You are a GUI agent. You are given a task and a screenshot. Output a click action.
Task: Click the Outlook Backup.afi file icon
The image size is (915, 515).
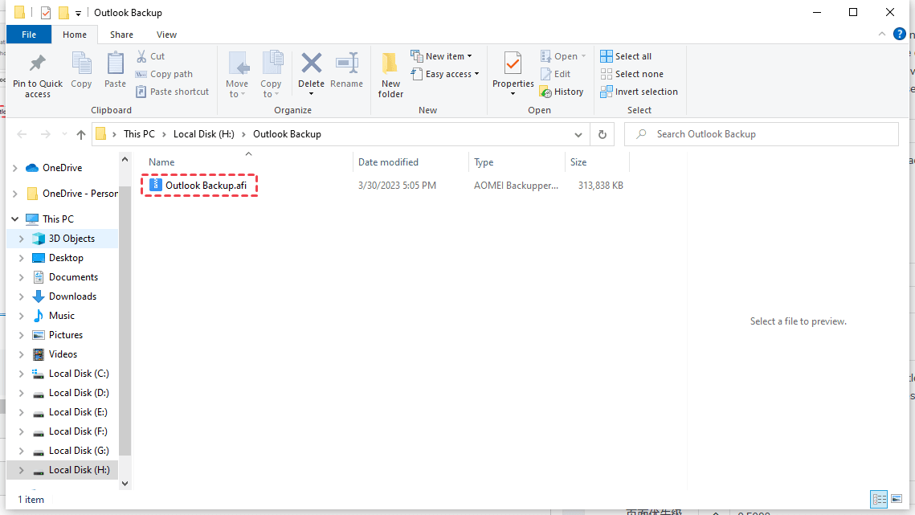155,185
